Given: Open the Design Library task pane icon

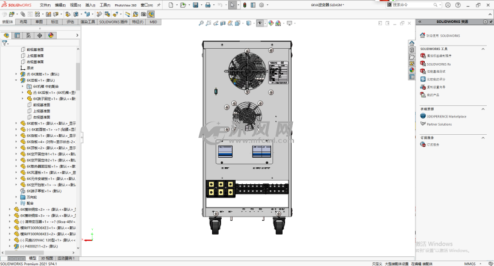Looking at the screenshot, I should point(412,49).
